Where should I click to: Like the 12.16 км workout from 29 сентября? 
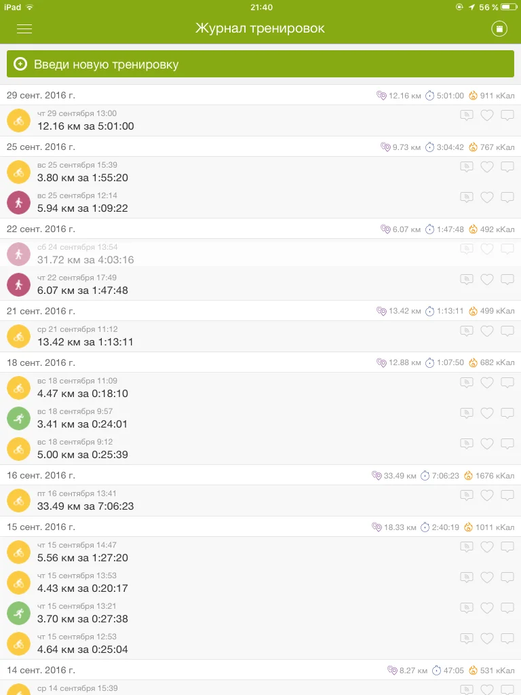coord(486,115)
